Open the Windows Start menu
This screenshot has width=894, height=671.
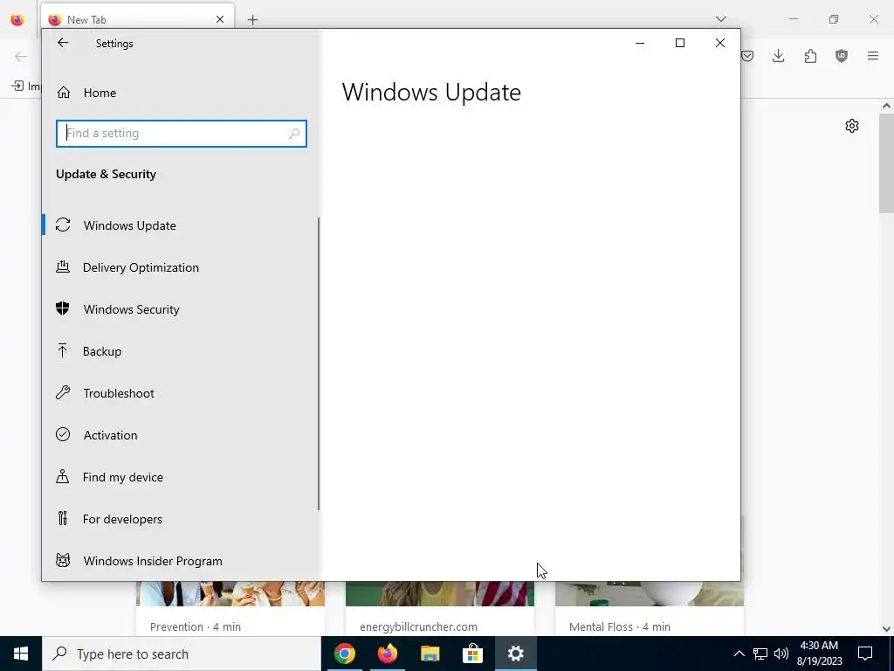(21, 654)
